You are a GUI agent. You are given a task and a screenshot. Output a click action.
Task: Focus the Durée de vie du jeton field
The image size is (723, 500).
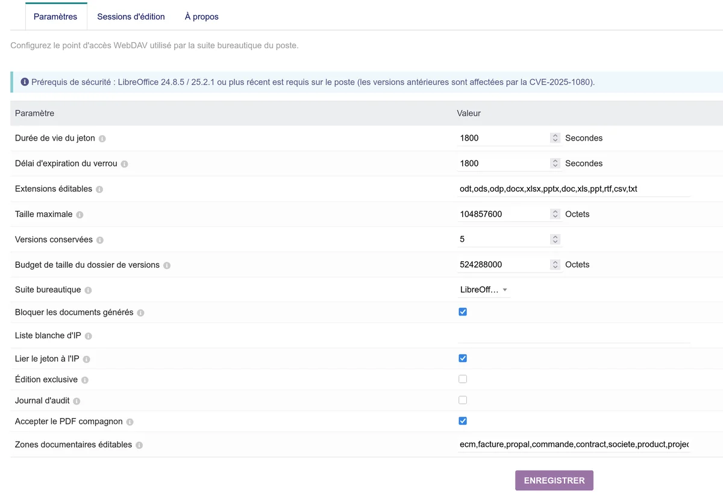[510, 138]
